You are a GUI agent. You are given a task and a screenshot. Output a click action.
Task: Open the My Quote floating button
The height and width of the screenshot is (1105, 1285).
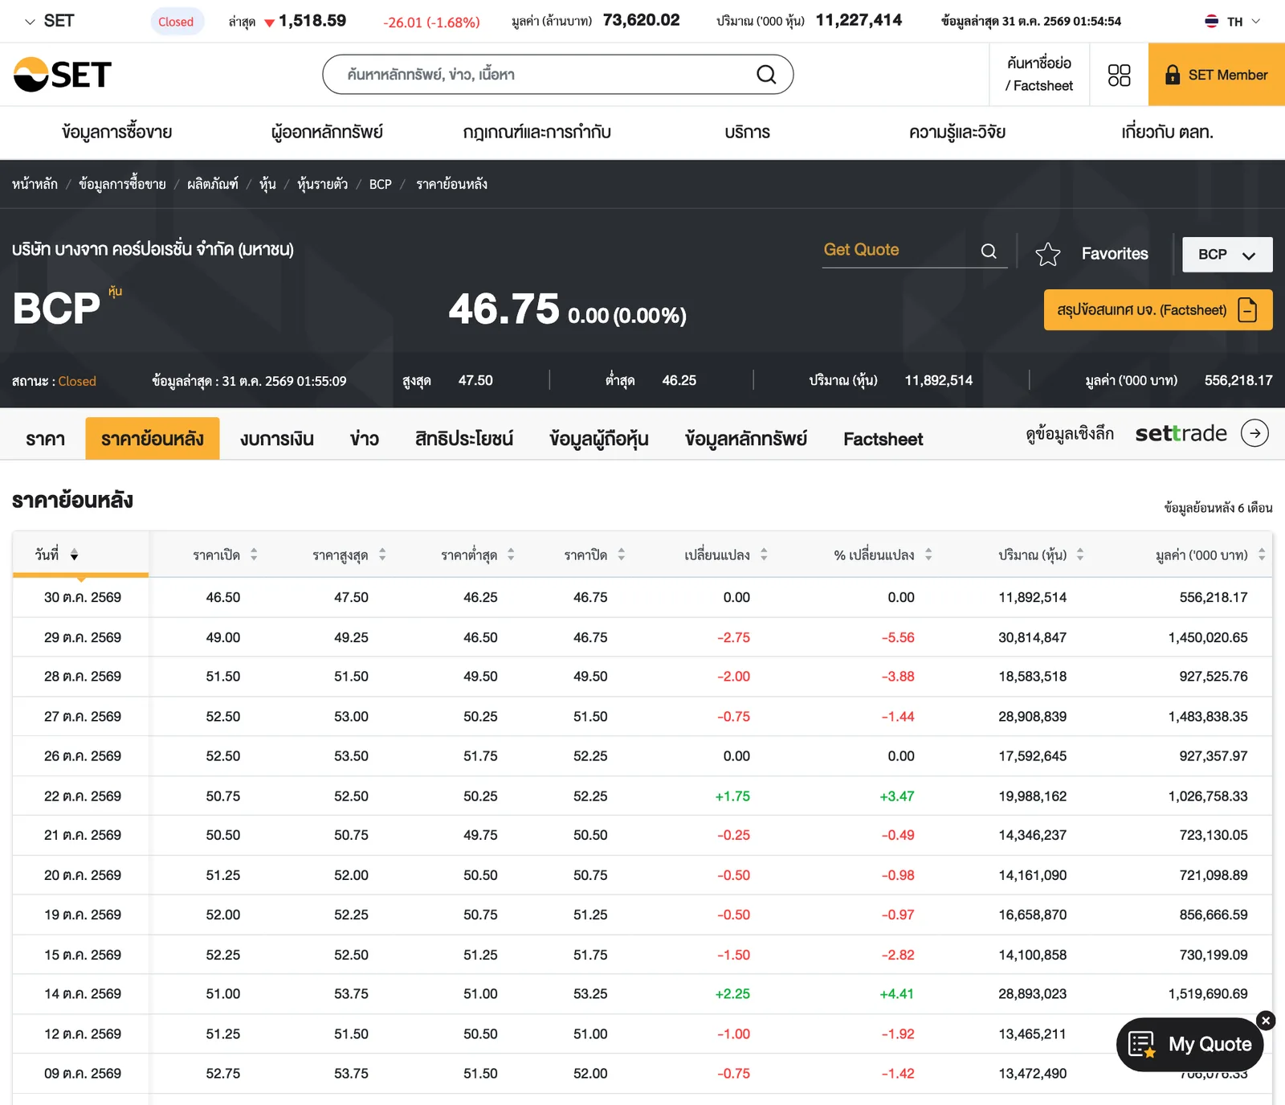pos(1189,1045)
